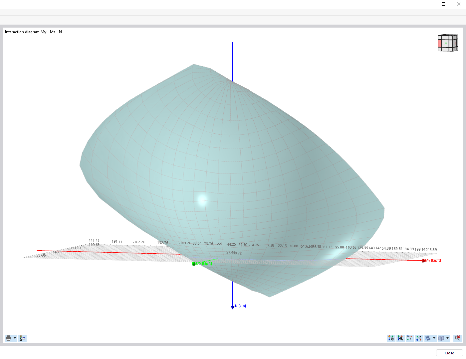The width and height of the screenshot is (466, 359).
Task: Switch to the N axis view
Action: click(x=410, y=338)
